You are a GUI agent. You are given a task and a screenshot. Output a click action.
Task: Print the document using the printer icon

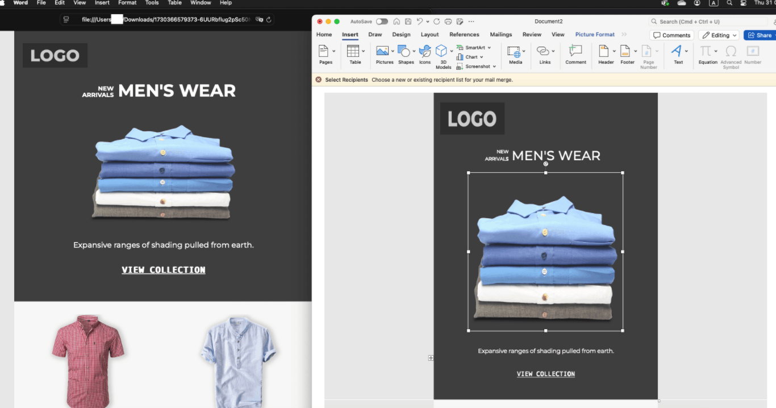tap(448, 22)
